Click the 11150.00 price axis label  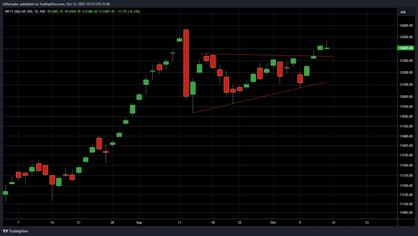406,204
